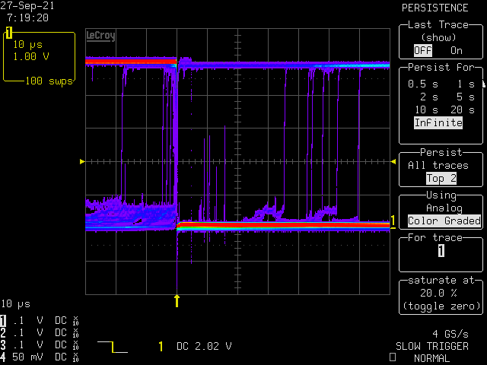Screen dimensions: 487x365
Task: Click the BWL symbol beside channel 1 coupling
Action: [x=76, y=321]
